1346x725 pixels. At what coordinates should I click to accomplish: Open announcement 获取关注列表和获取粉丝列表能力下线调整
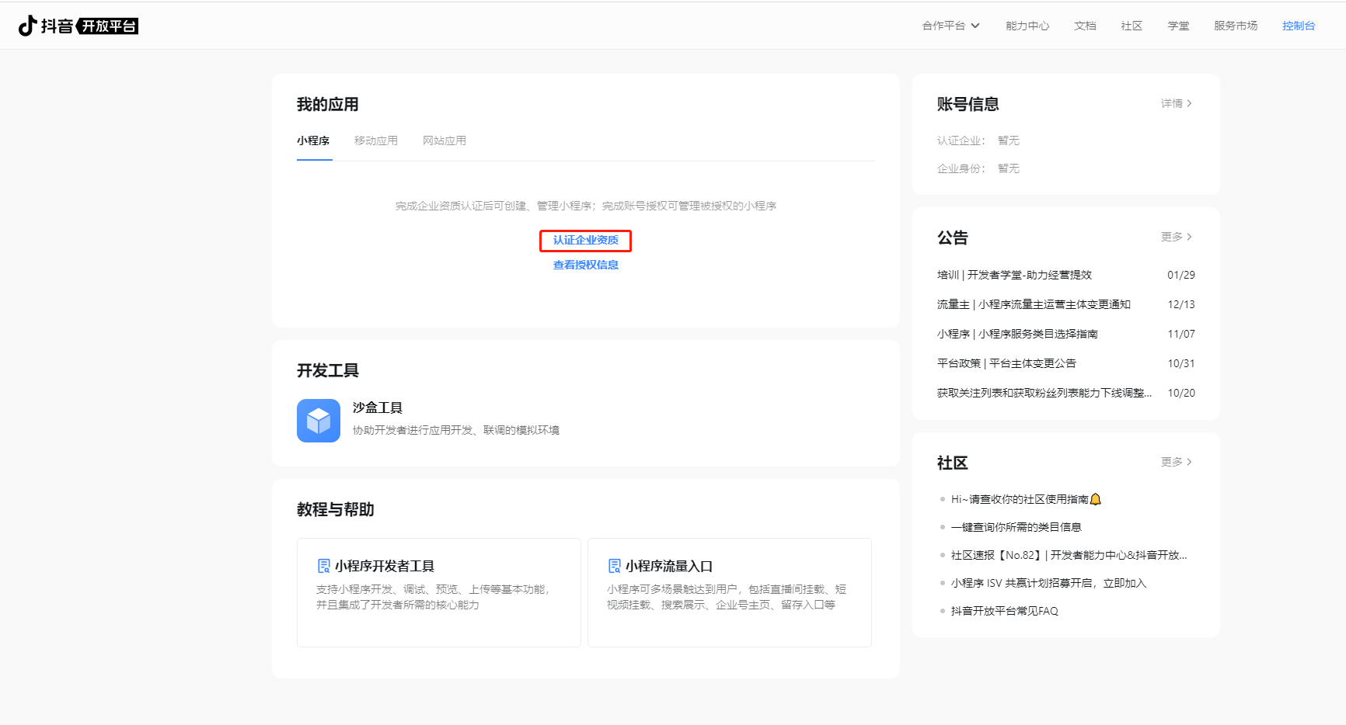point(1044,393)
